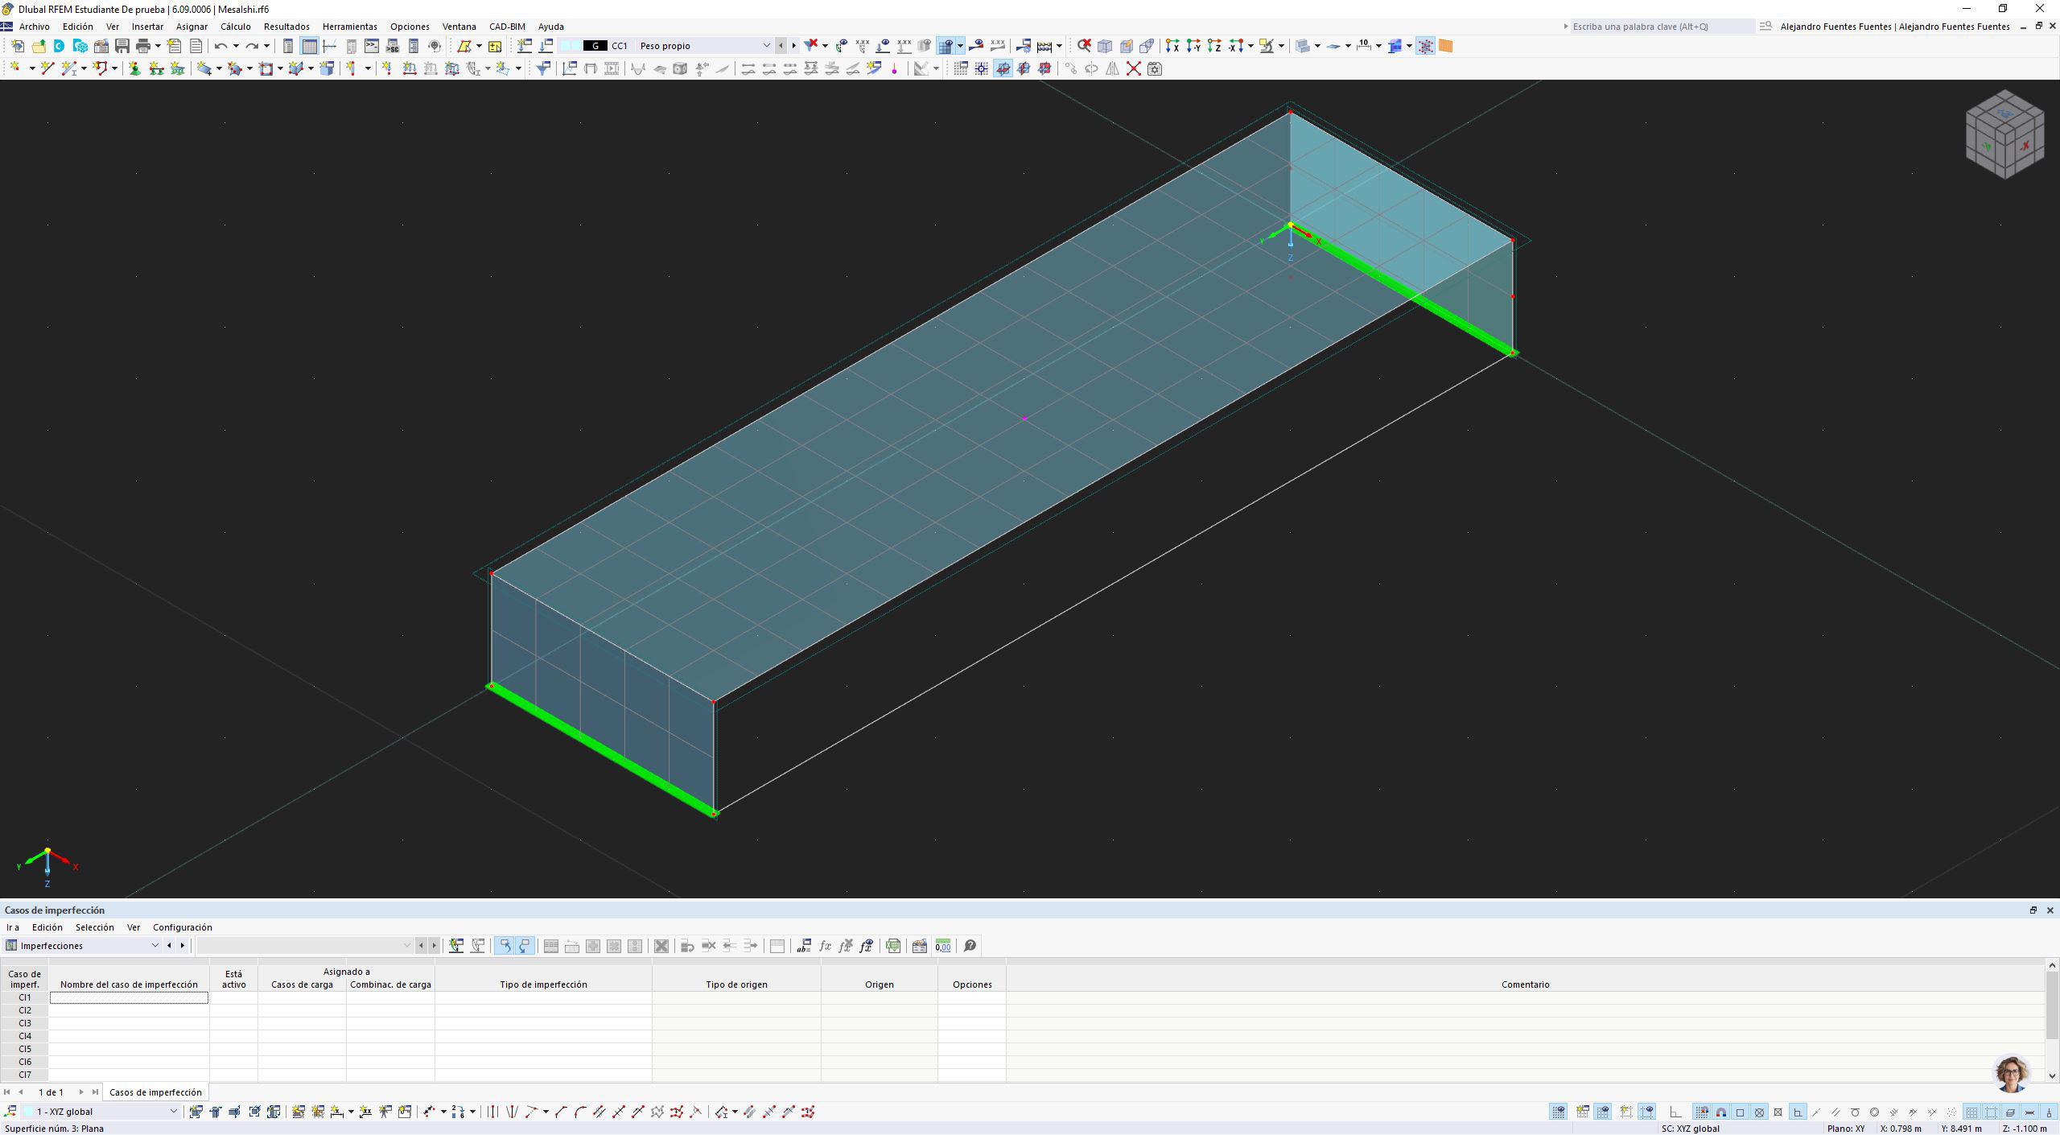Click the Undo arrow icon

[220, 46]
